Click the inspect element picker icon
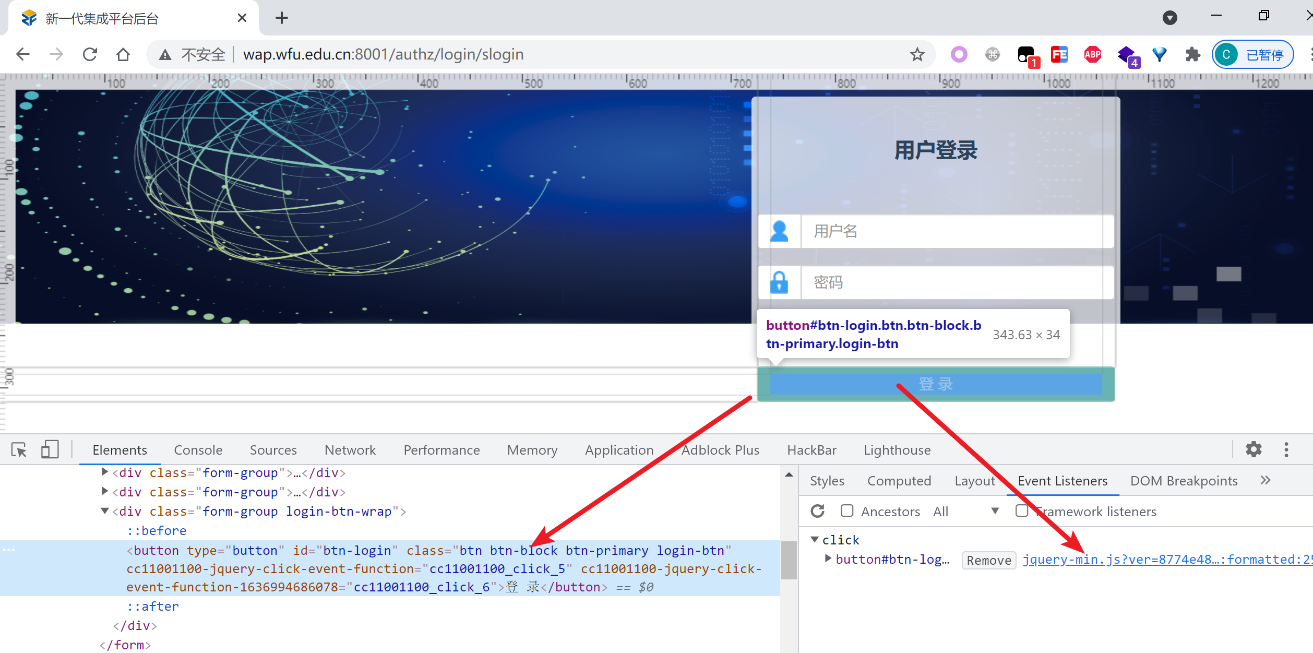The height and width of the screenshot is (653, 1313). click(19, 449)
